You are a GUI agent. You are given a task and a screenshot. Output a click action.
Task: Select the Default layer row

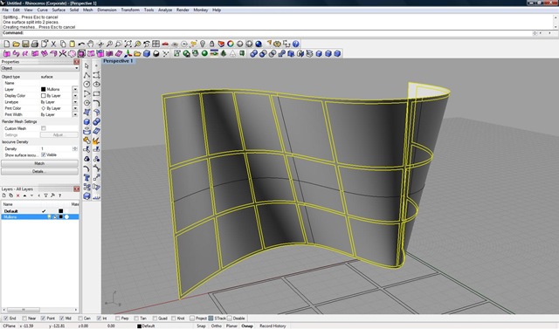[40, 211]
